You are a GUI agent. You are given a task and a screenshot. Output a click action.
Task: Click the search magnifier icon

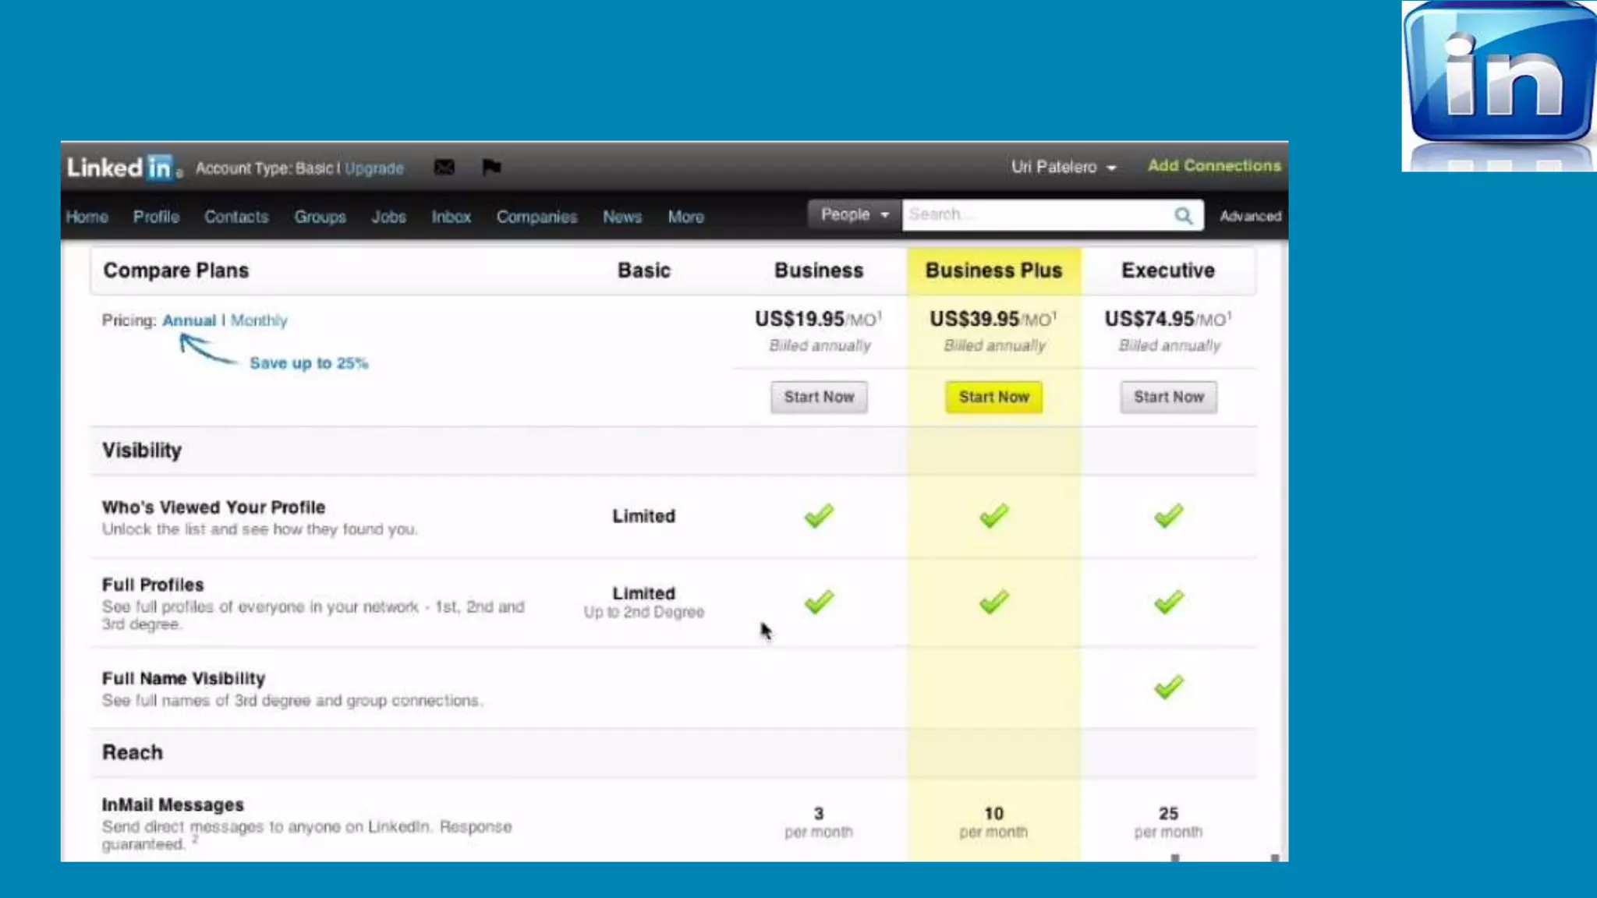[x=1183, y=216]
